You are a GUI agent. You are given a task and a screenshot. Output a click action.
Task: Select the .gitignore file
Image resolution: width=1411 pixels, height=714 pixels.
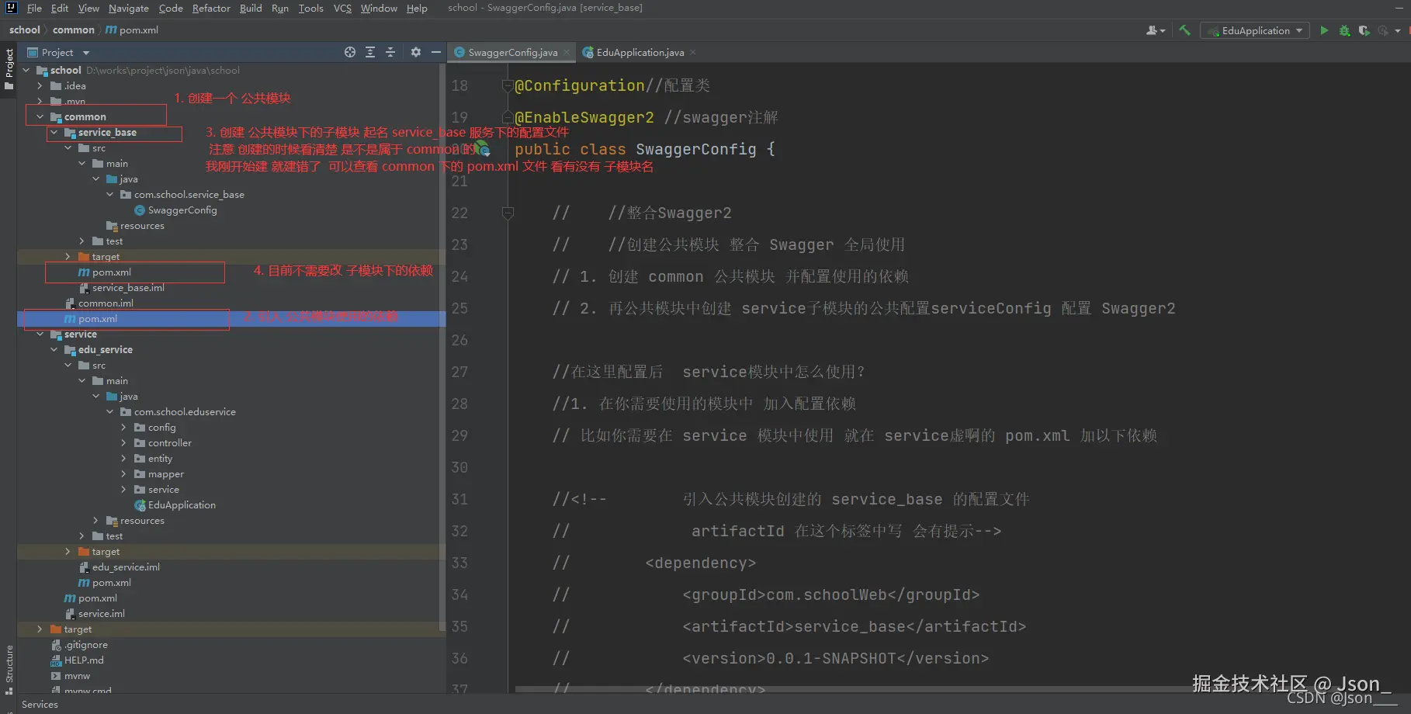(x=79, y=645)
